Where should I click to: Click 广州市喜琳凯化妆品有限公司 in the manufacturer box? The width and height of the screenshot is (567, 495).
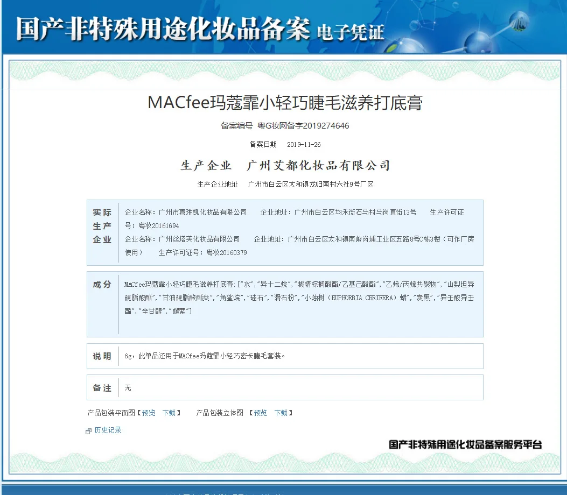[x=202, y=212]
